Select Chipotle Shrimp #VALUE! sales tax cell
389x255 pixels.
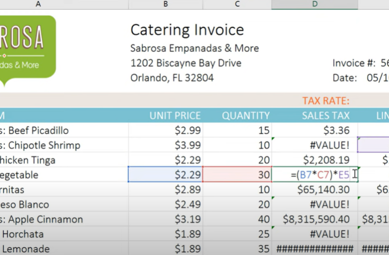tap(315, 145)
